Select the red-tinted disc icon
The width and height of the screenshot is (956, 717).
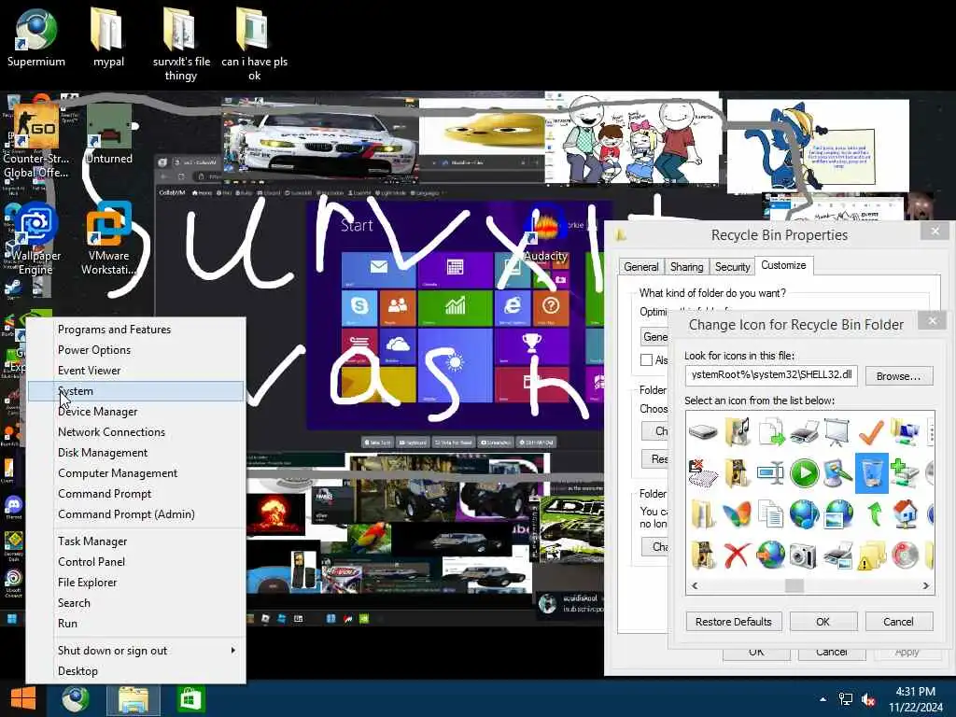tap(905, 555)
